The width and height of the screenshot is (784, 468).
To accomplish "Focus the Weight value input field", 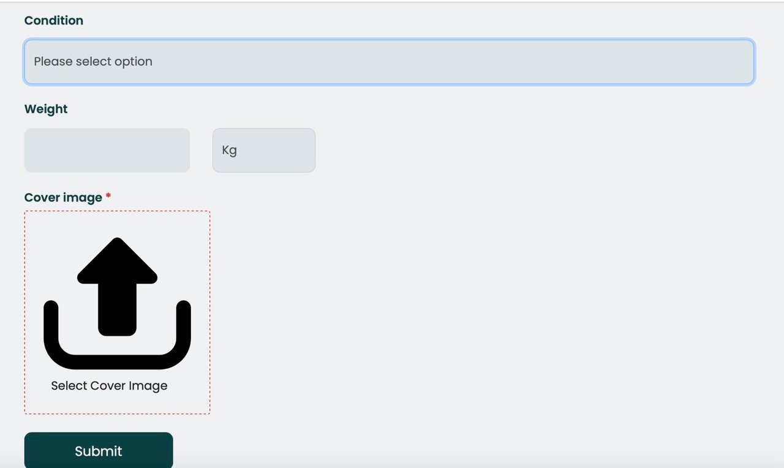I will 107,150.
